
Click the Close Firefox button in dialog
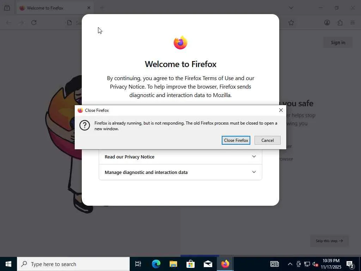coord(236,140)
